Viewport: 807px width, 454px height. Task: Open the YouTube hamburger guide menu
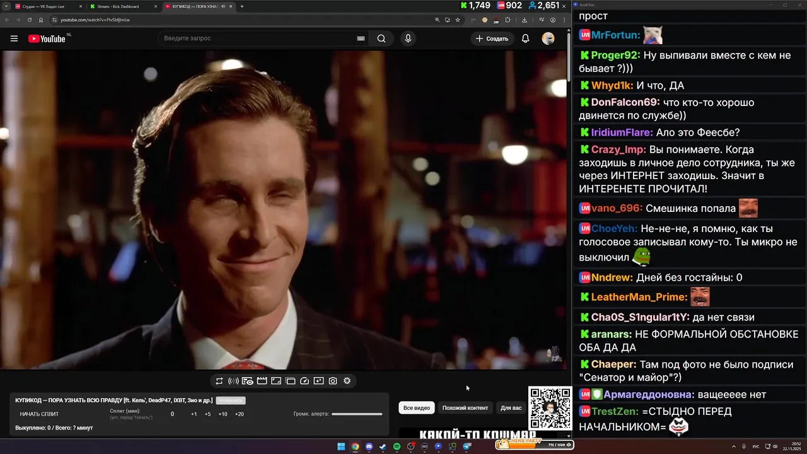pyautogui.click(x=14, y=38)
